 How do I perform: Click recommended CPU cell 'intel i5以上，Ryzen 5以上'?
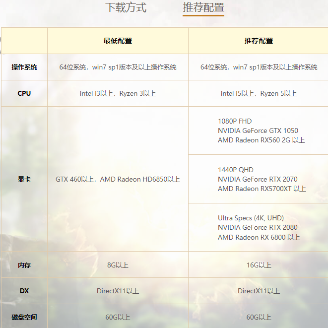(259, 93)
